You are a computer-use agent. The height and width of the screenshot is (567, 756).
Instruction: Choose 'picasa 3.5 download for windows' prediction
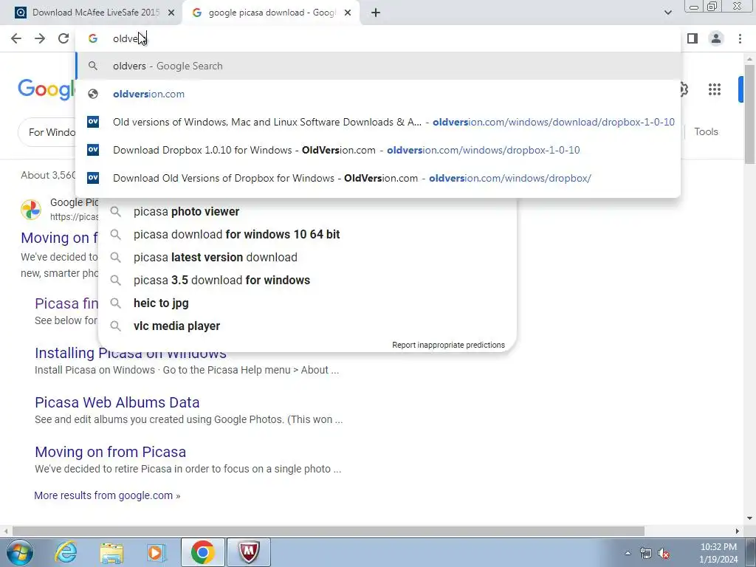pos(307,280)
